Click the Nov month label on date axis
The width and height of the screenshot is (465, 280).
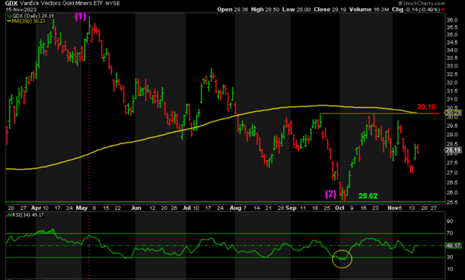tap(393, 208)
